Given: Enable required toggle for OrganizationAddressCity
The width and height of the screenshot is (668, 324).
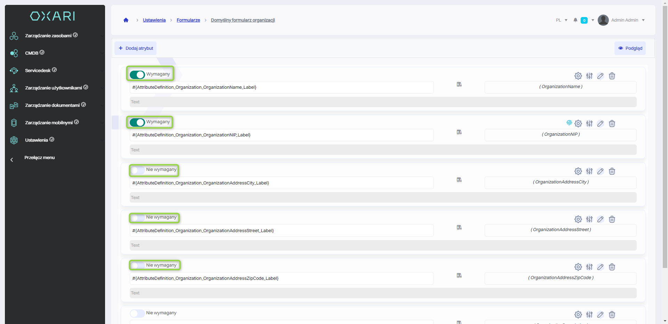Looking at the screenshot, I should pos(137,170).
